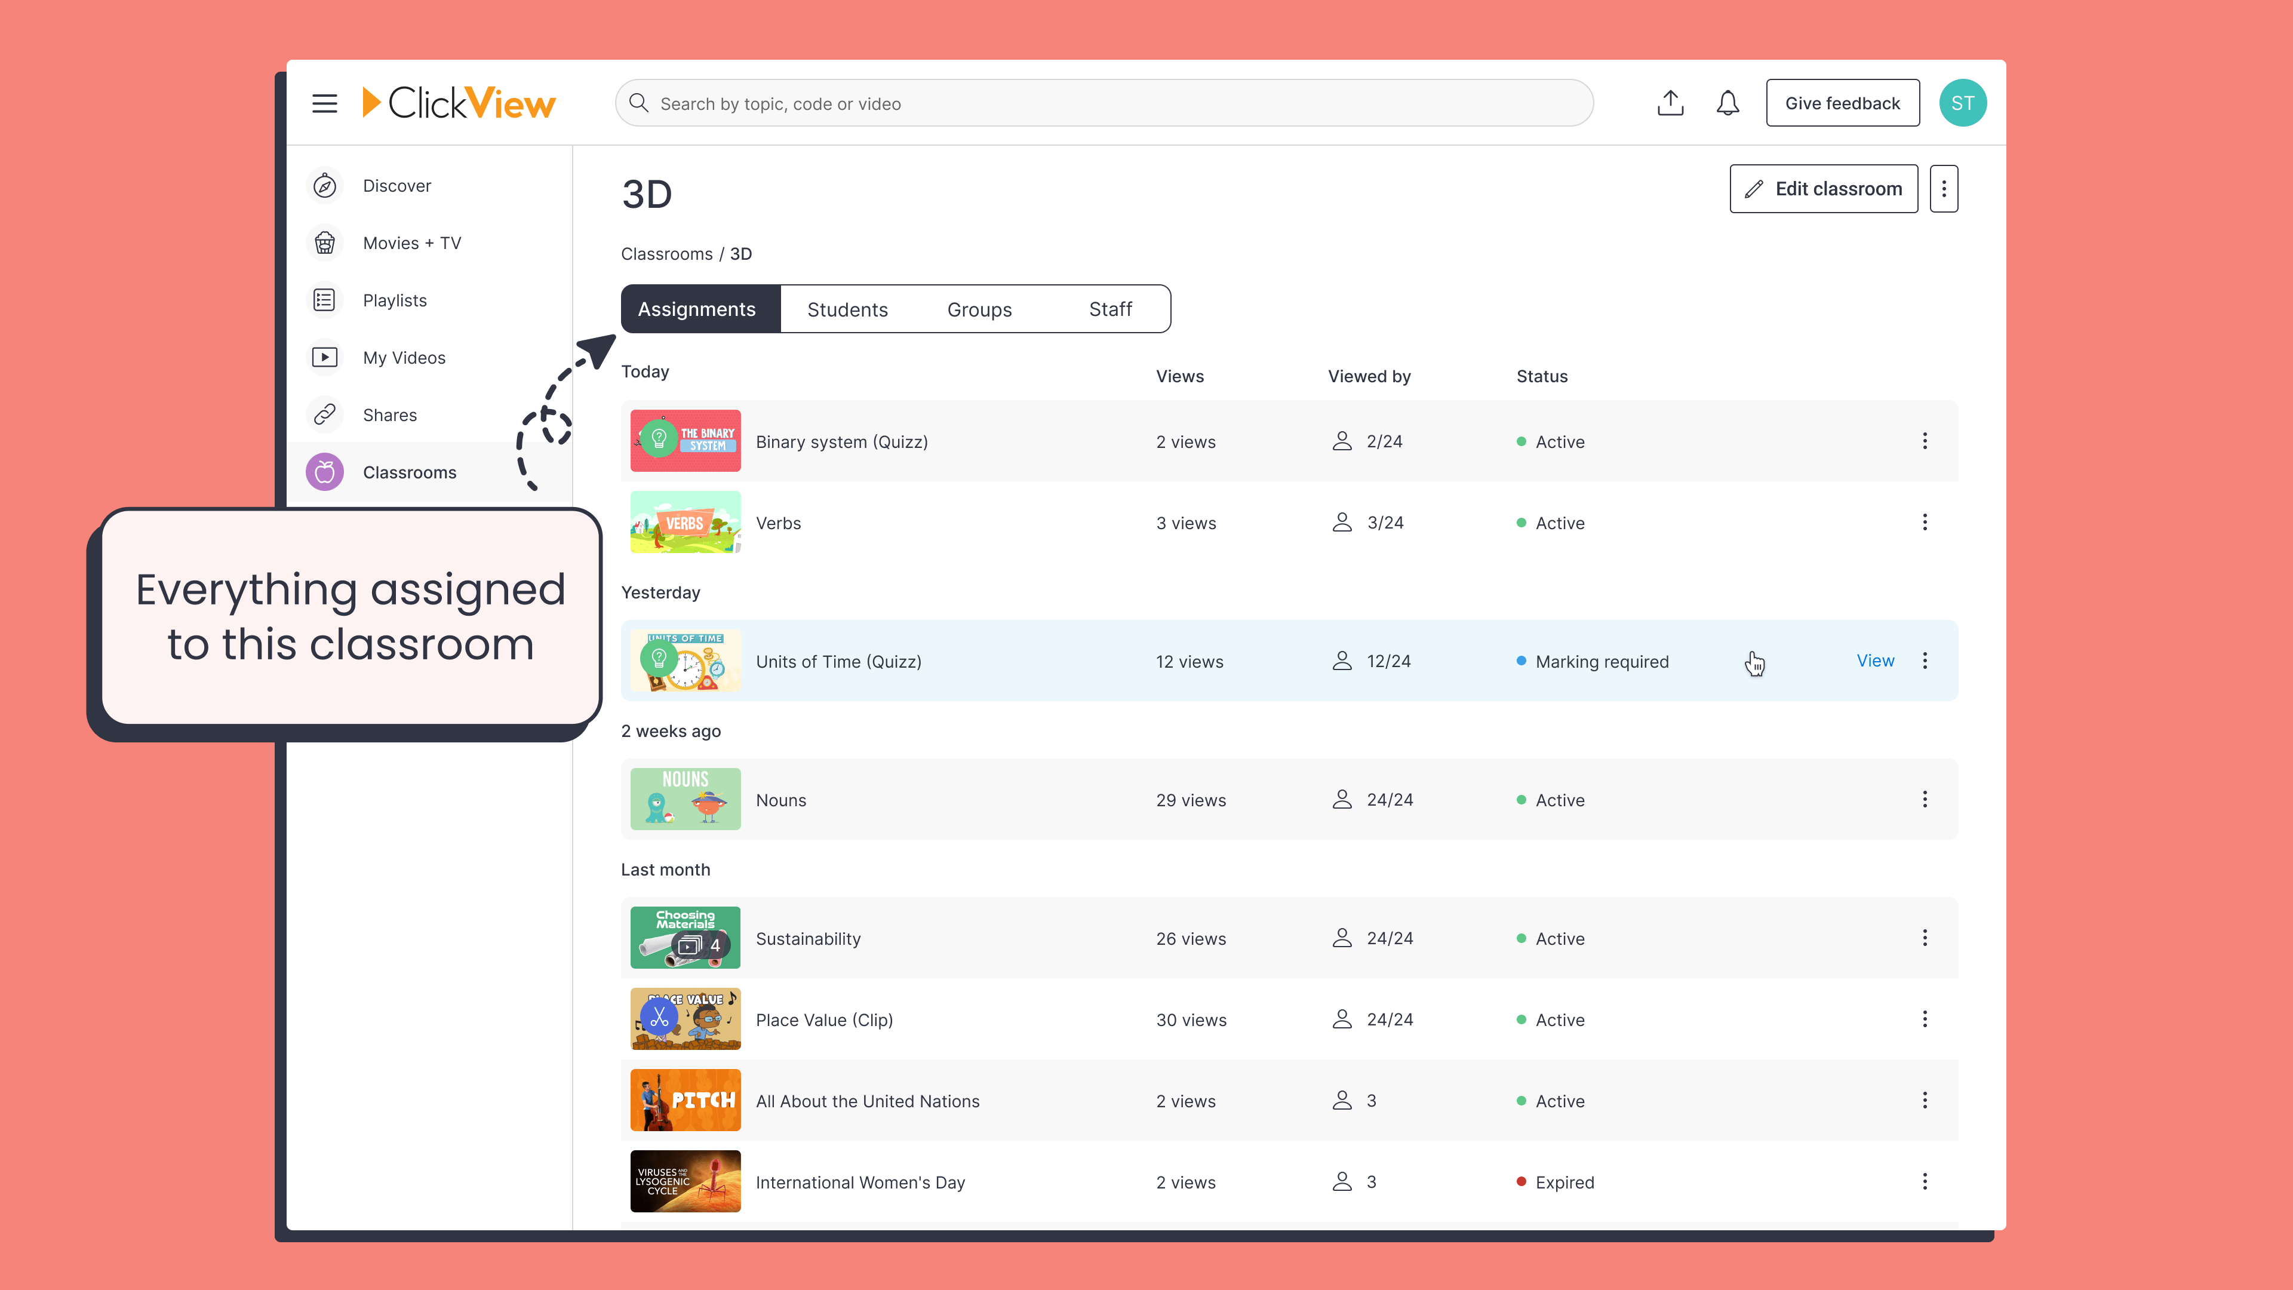Open the ST user avatar
Image resolution: width=2293 pixels, height=1290 pixels.
click(1962, 103)
